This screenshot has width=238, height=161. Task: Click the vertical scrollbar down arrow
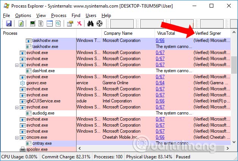coord(234,142)
